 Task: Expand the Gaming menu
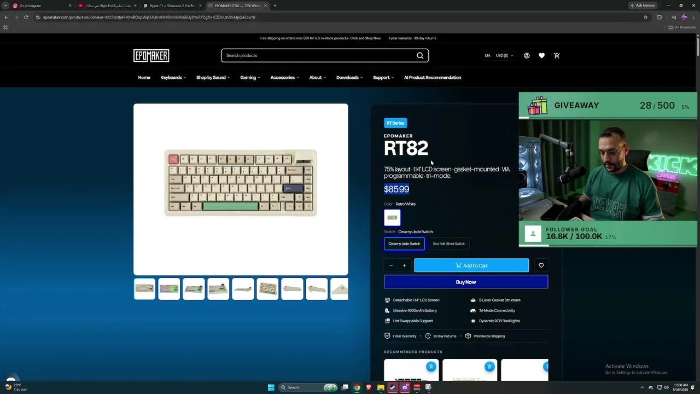pos(250,78)
